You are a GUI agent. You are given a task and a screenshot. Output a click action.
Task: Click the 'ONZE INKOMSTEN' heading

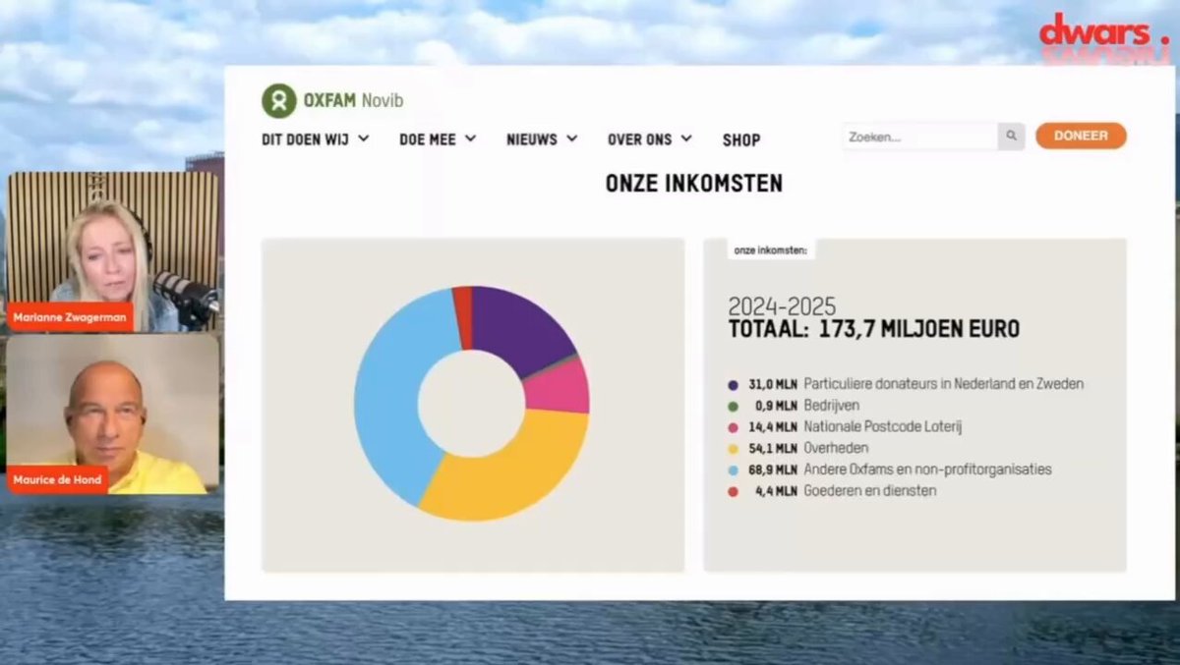point(694,184)
